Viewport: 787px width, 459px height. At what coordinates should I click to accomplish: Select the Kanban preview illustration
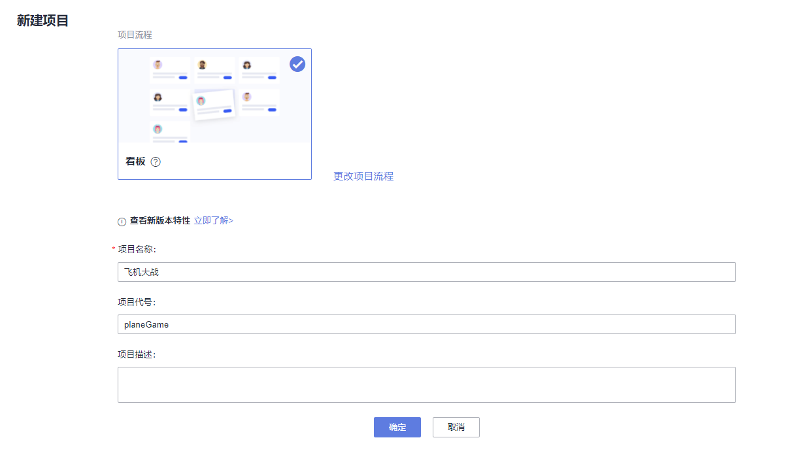tap(214, 97)
